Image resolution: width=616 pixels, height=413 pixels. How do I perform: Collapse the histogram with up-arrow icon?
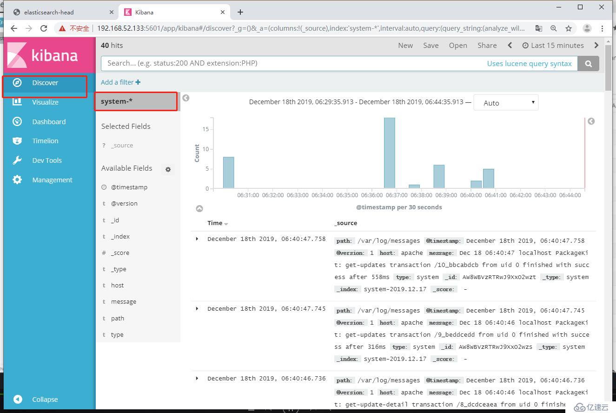(199, 209)
